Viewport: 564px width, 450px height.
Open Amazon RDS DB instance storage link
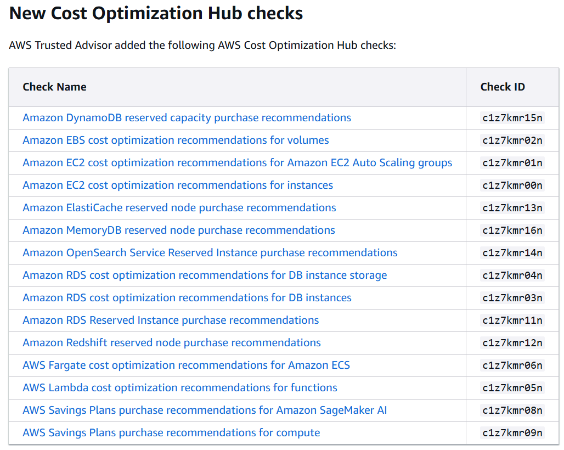[205, 275]
